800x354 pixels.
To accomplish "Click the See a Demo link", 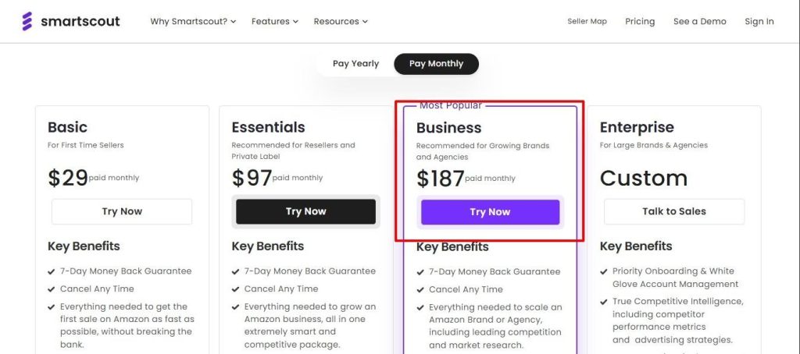I will pyautogui.click(x=699, y=22).
